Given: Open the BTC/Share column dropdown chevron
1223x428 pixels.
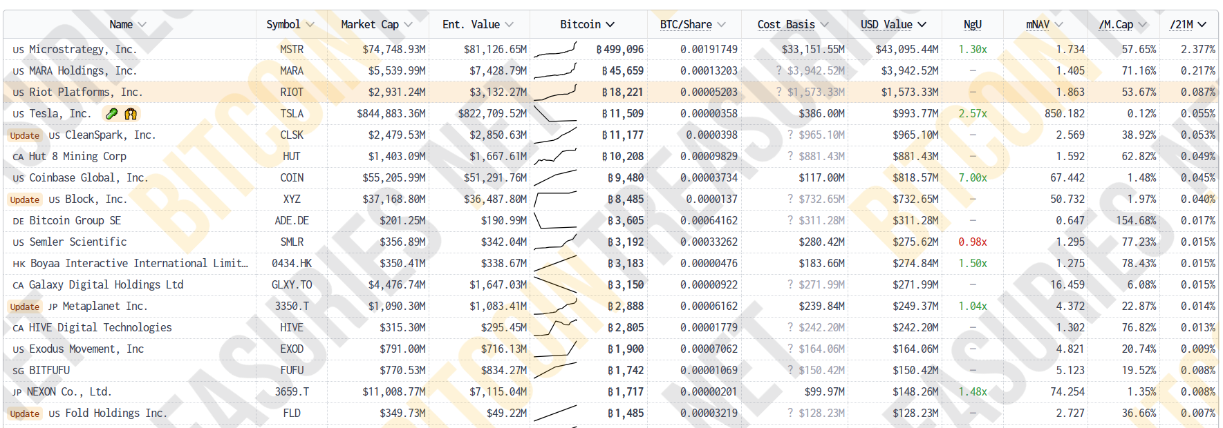Looking at the screenshot, I should pos(721,25).
